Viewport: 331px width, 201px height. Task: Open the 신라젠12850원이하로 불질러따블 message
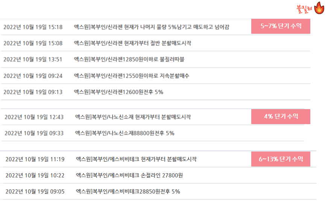point(129,59)
